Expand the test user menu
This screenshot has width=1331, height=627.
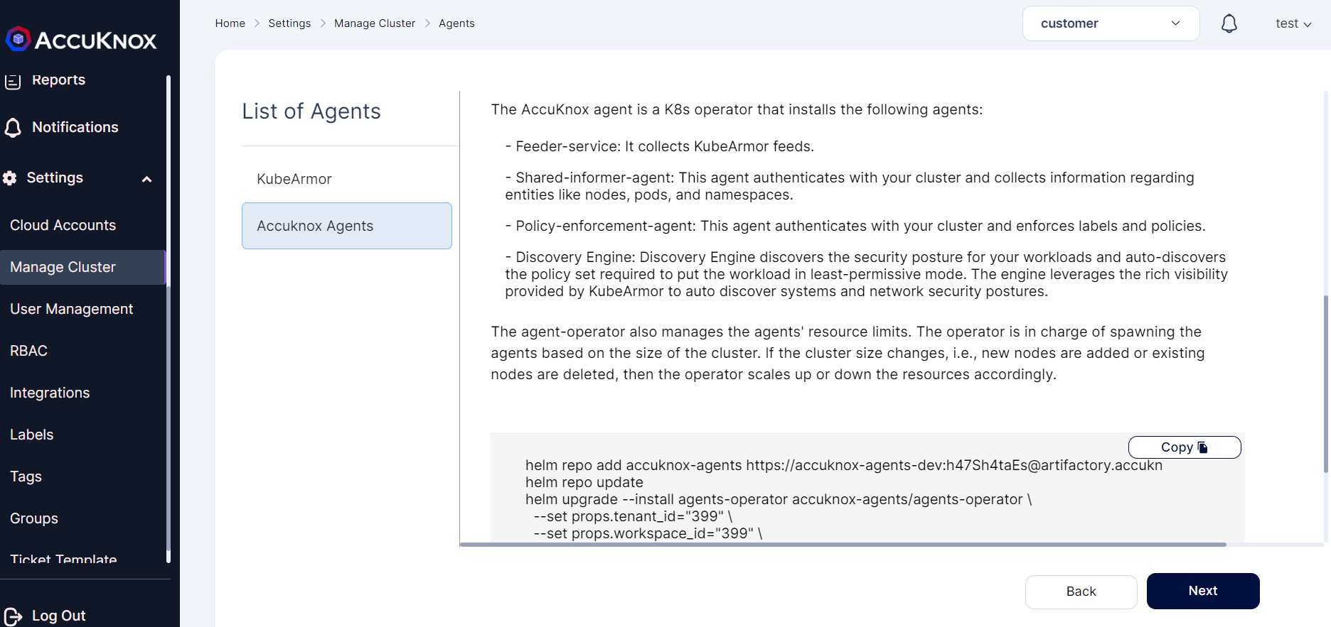1293,23
